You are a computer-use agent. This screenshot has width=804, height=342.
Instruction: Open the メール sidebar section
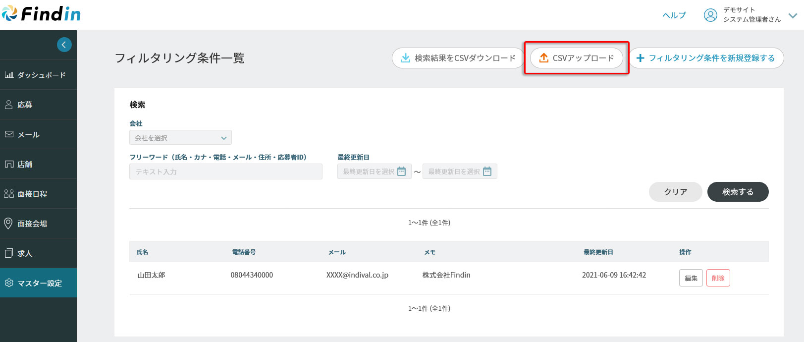click(x=38, y=134)
